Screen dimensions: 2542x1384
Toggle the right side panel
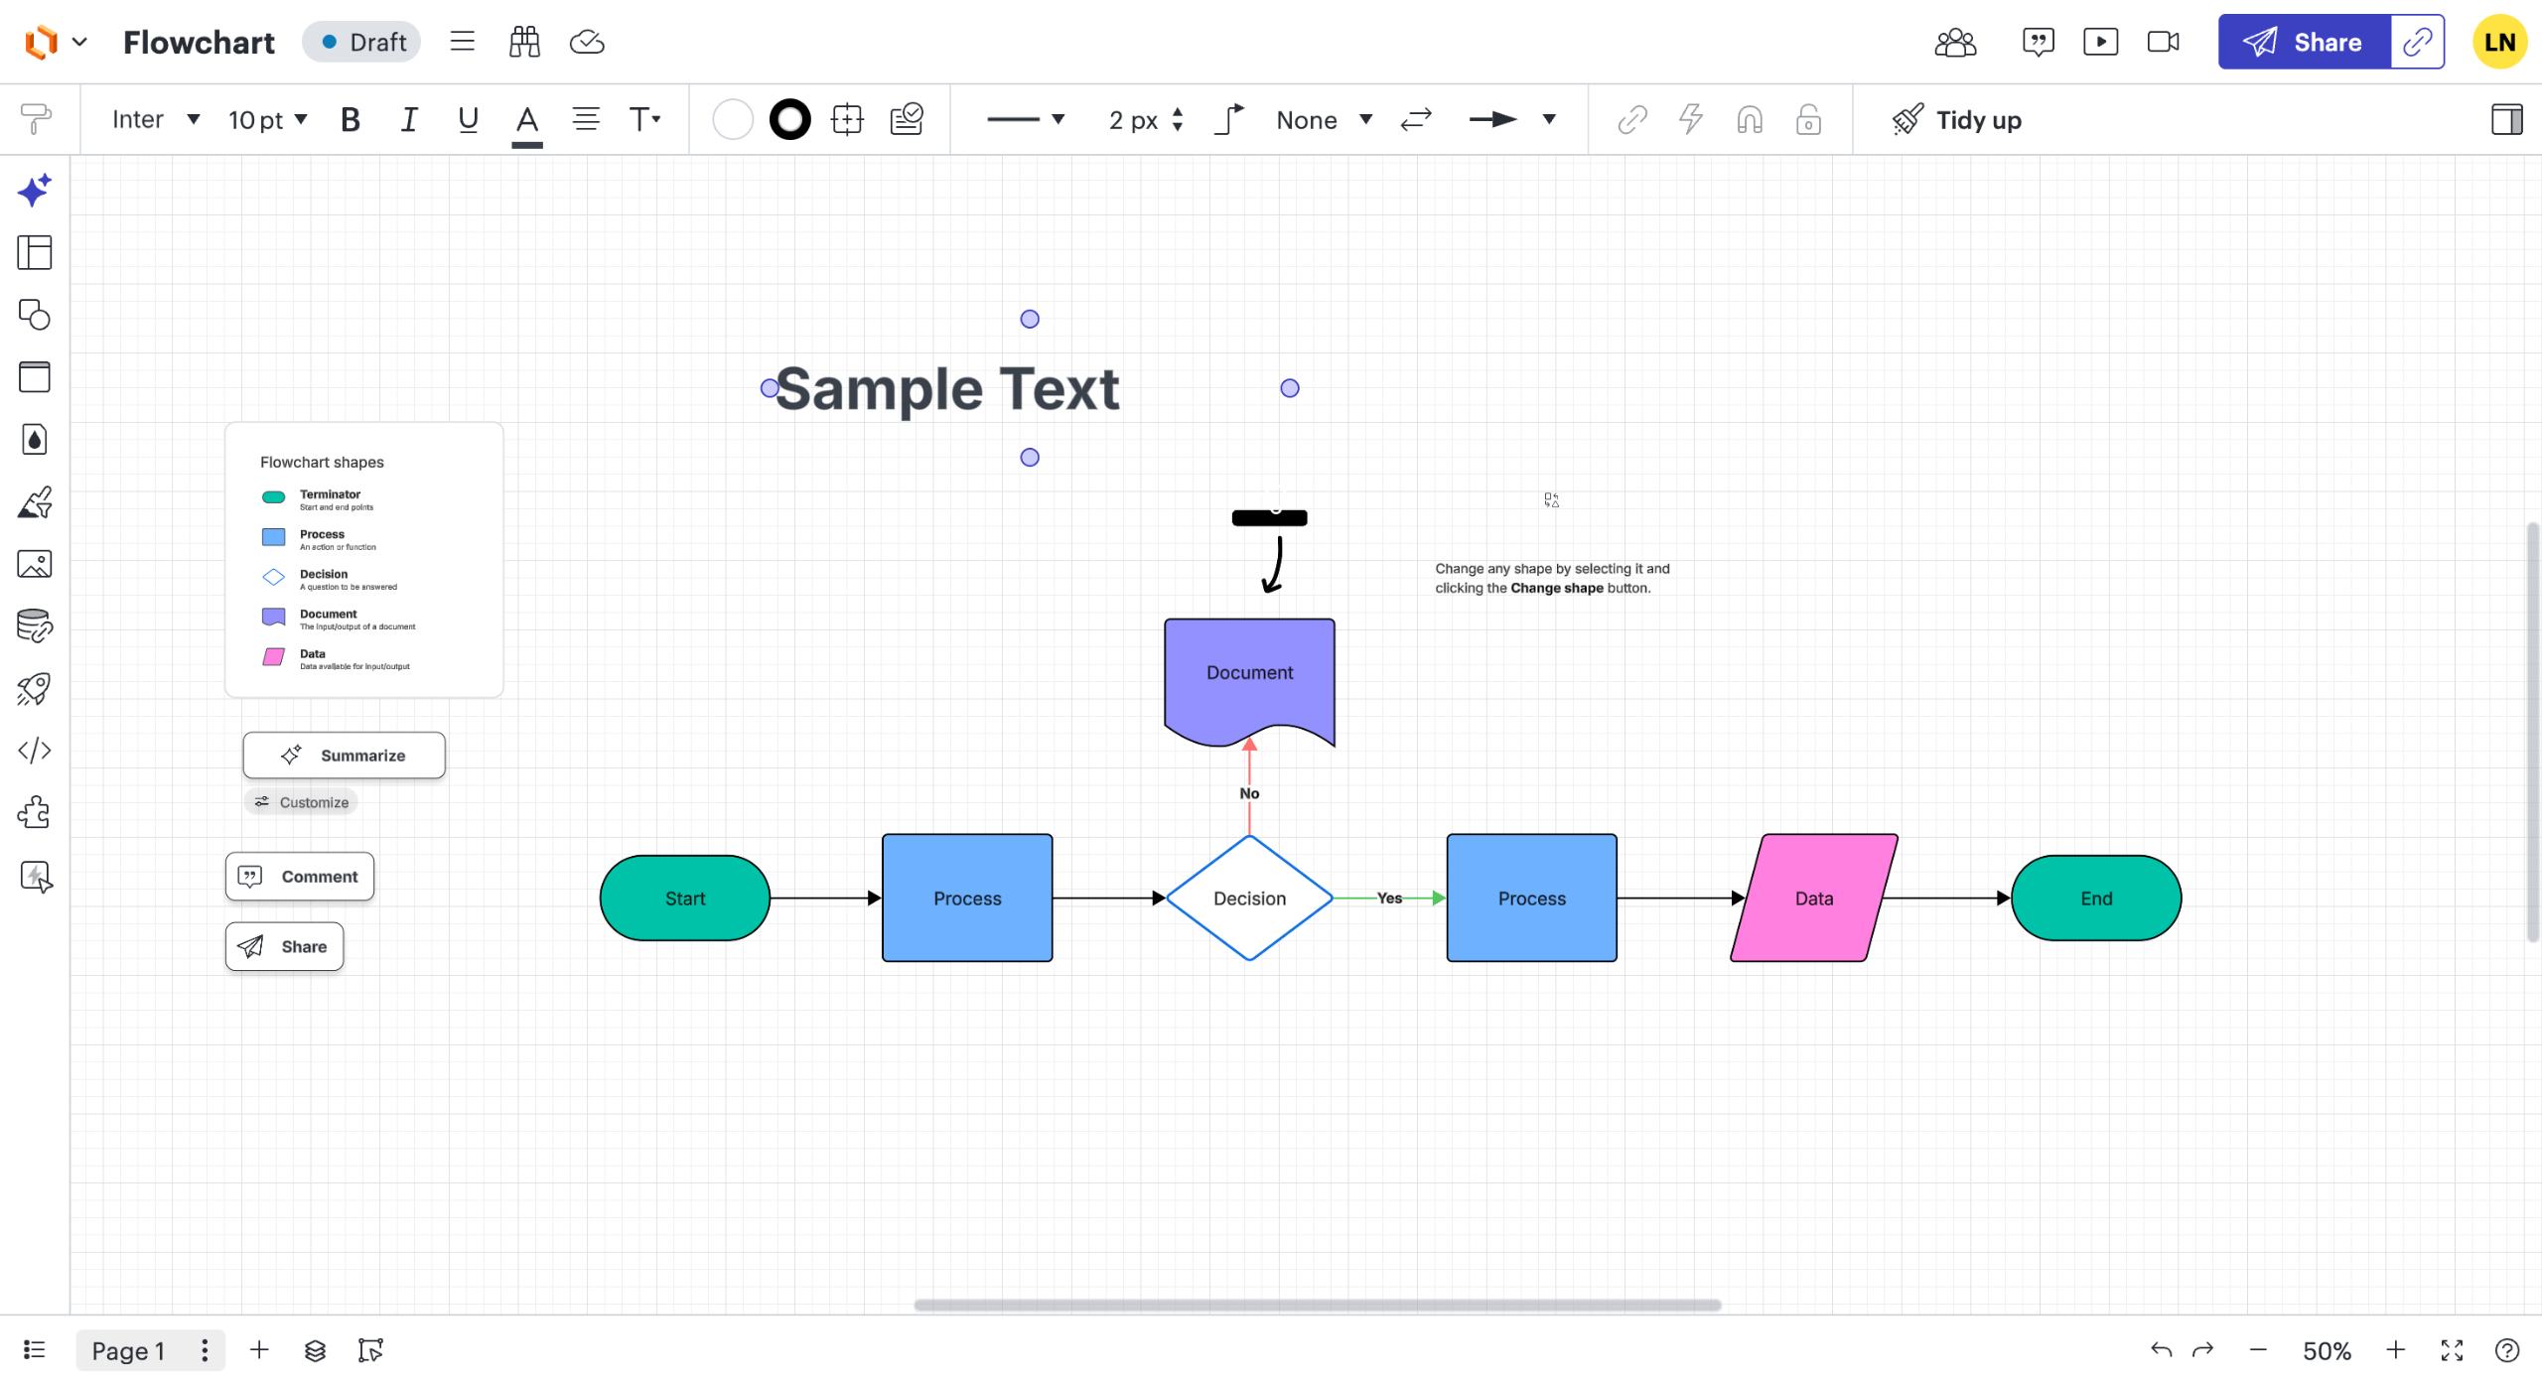click(x=2506, y=120)
